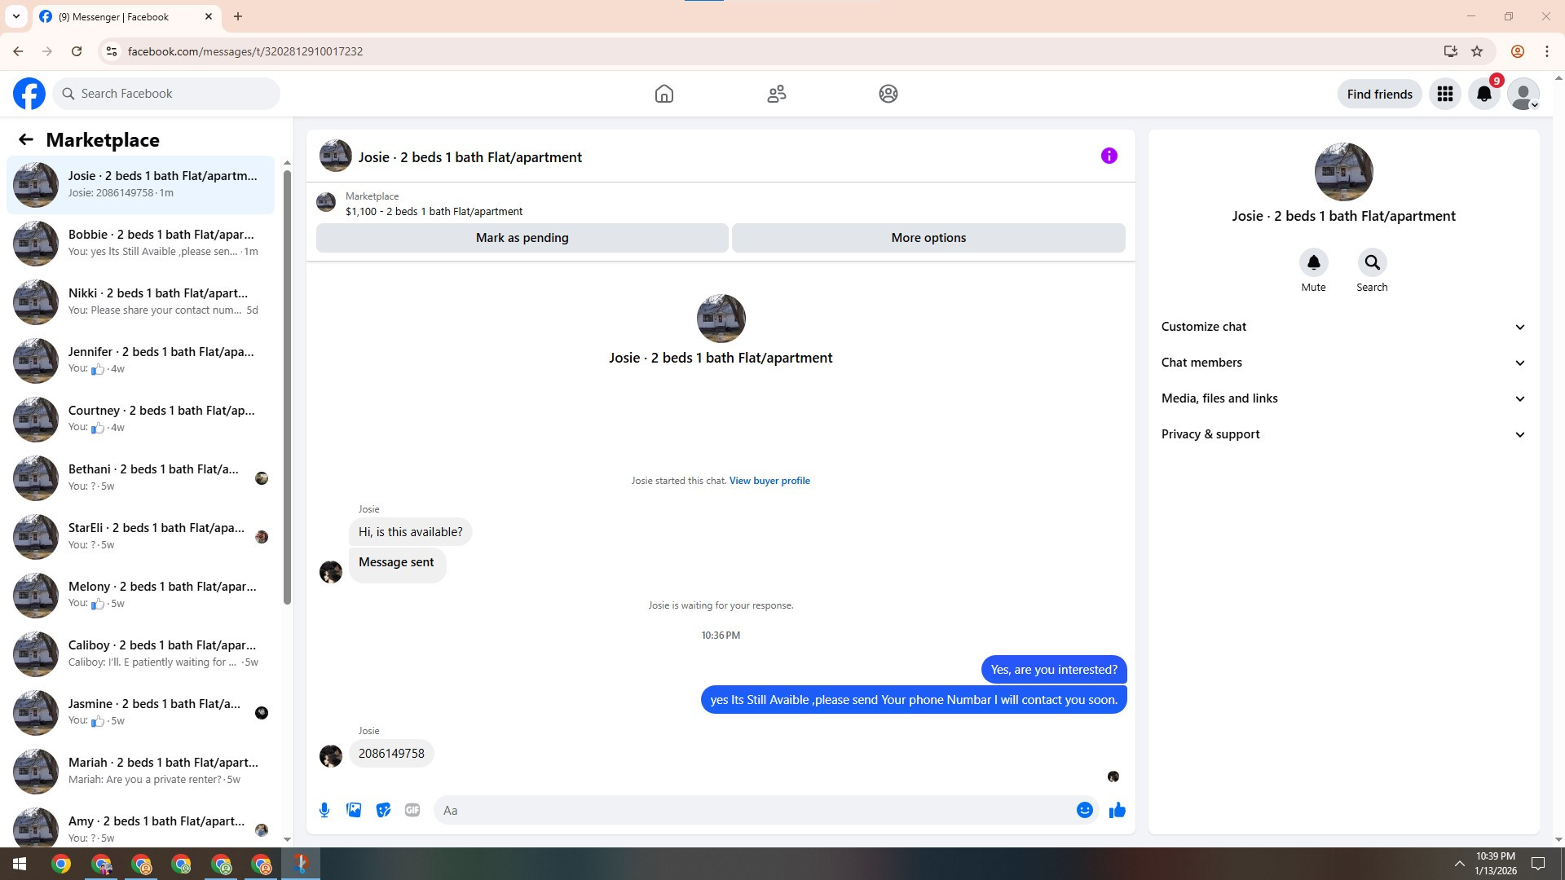This screenshot has height=880, width=1565.
Task: Open the Facebook menu grid icon
Action: pos(1445,94)
